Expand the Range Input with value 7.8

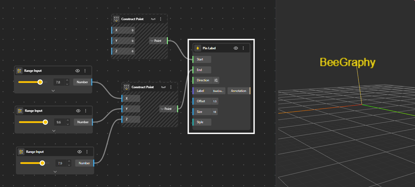(x=53, y=91)
